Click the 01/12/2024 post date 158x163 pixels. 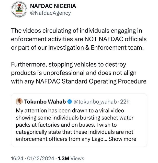click(41, 158)
